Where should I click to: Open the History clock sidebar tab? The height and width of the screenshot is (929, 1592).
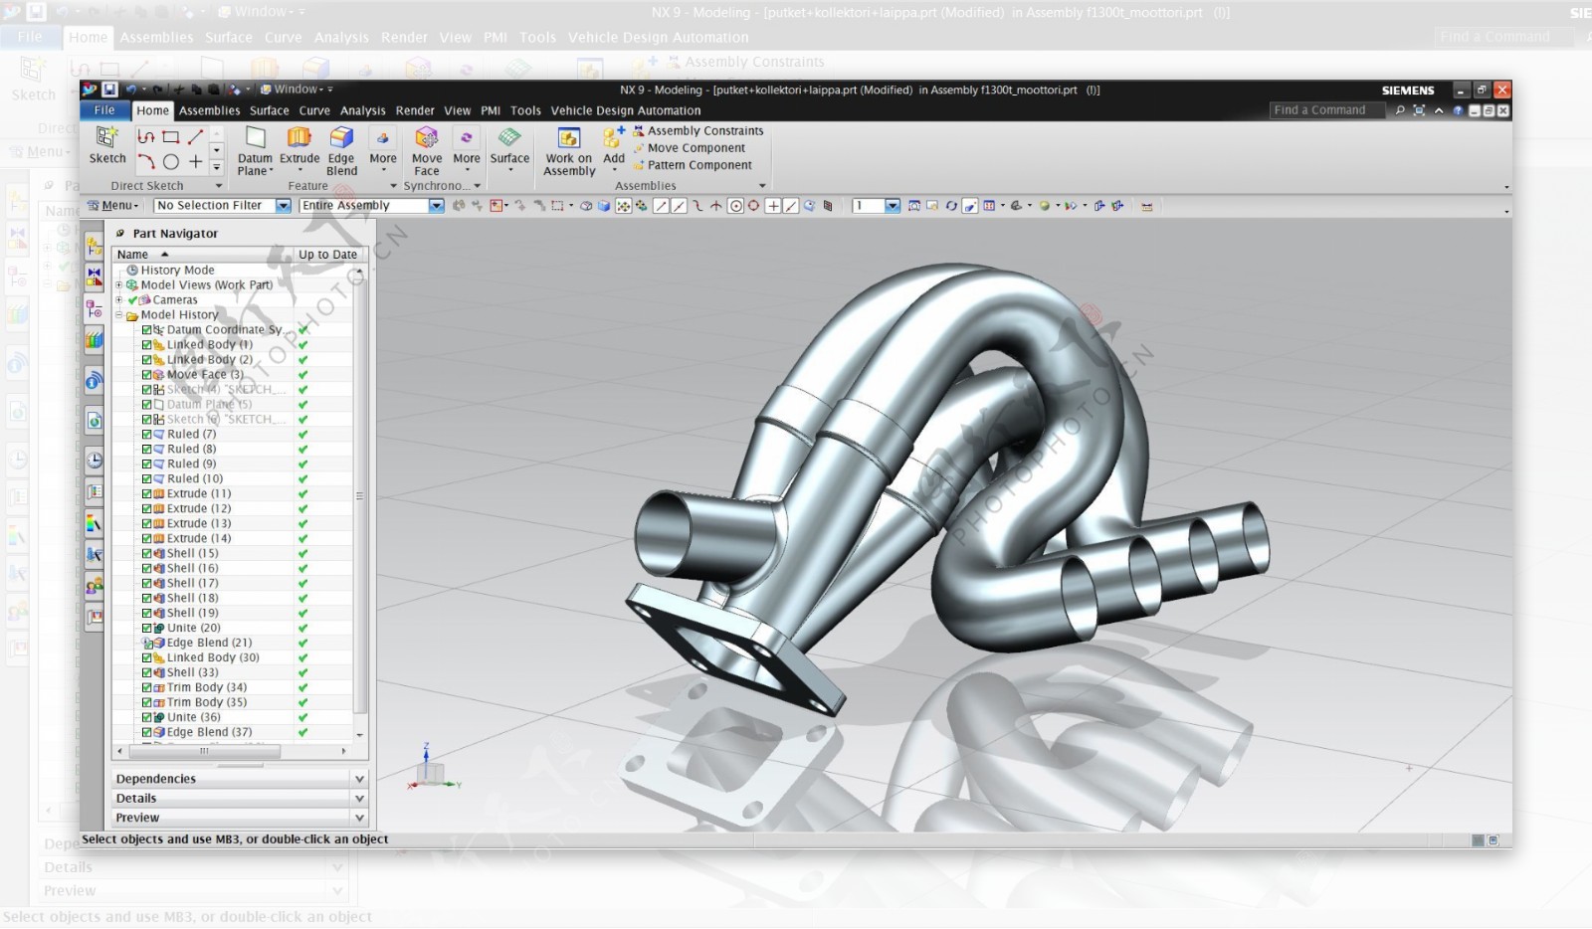tap(95, 460)
